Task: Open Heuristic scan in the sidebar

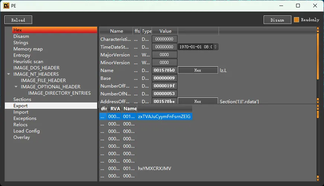Action: tap(28, 62)
